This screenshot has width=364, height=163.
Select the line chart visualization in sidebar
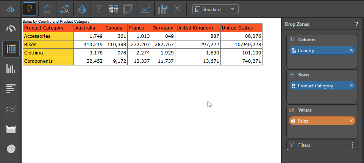[11, 109]
